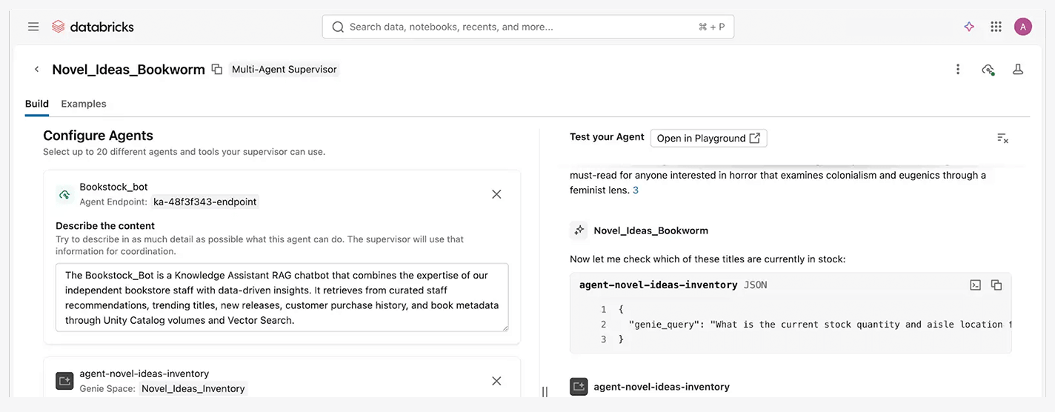This screenshot has width=1055, height=412.
Task: Open the hamburger navigation menu
Action: 33,27
